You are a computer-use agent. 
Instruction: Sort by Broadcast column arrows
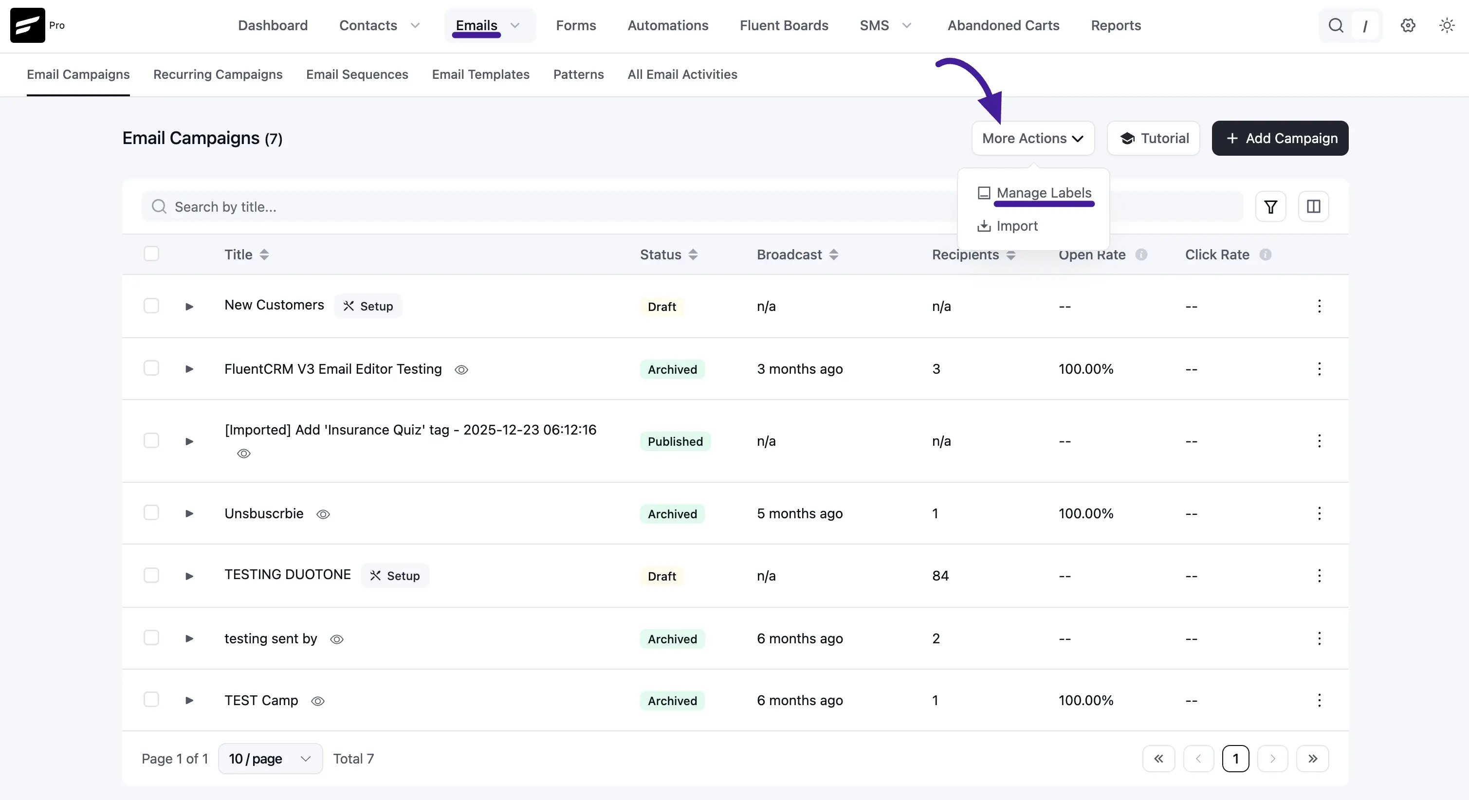(x=834, y=255)
